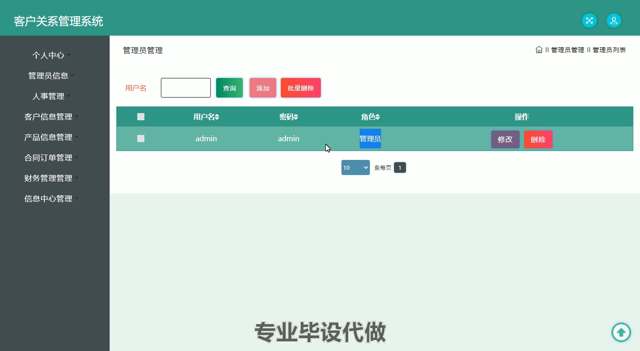Click the 批量删除 batch delete button
The image size is (640, 351).
[x=301, y=88]
